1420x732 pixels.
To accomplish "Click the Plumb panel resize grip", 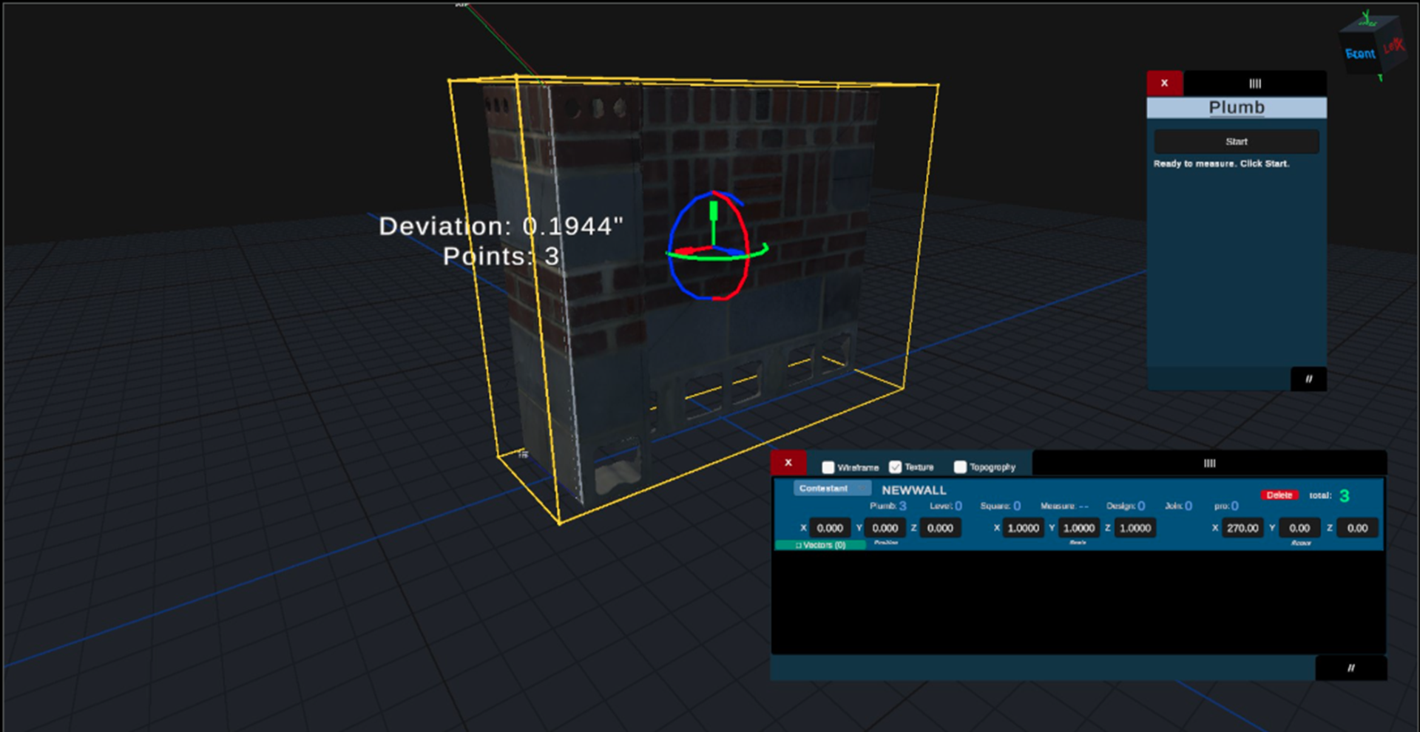I will [1308, 379].
